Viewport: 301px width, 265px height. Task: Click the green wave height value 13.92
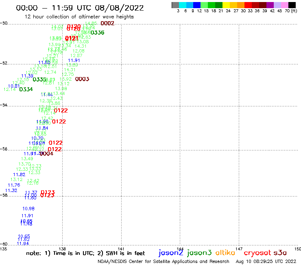(x=65, y=79)
